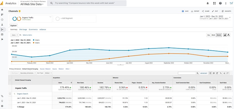Tick the select-all checkbox in table header
This screenshot has width=234, height=109.
click(10, 80)
